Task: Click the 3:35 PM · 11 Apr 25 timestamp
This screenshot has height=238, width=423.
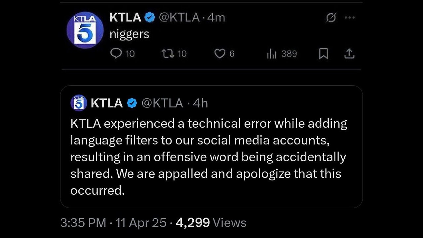Action: (113, 223)
